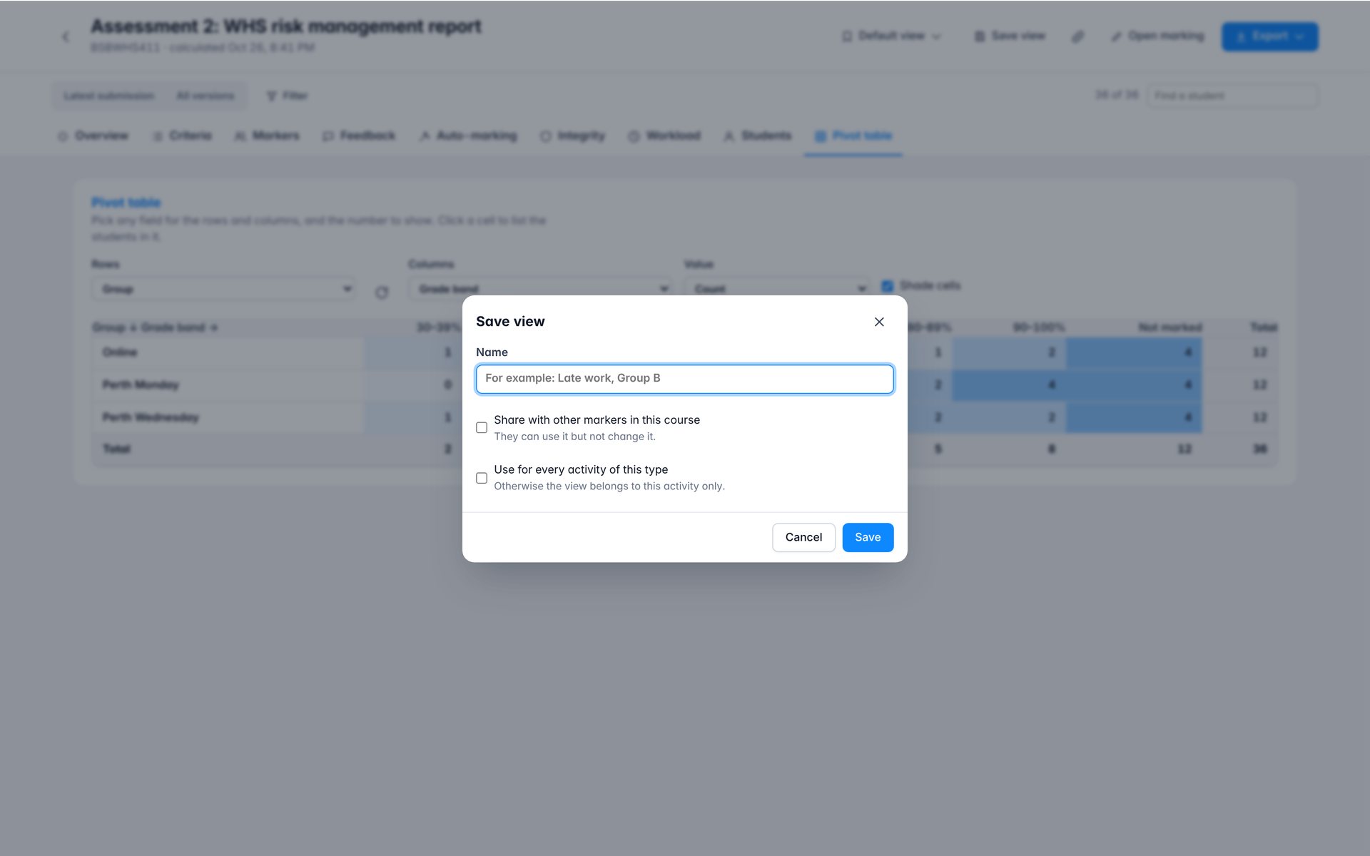Viewport: 1370px width, 856px height.
Task: Click the Perth Monday row label
Action: click(x=141, y=385)
